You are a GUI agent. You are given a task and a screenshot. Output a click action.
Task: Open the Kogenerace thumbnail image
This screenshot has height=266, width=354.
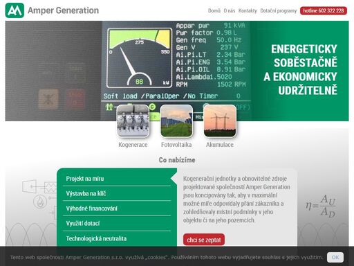[133, 121]
